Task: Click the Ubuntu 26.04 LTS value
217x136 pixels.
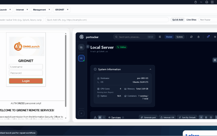Action: pyautogui.click(x=140, y=82)
